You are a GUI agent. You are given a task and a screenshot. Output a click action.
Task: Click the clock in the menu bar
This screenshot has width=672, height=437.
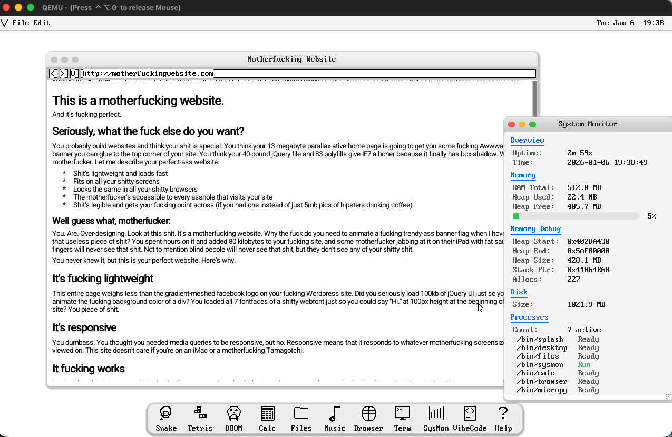click(630, 23)
